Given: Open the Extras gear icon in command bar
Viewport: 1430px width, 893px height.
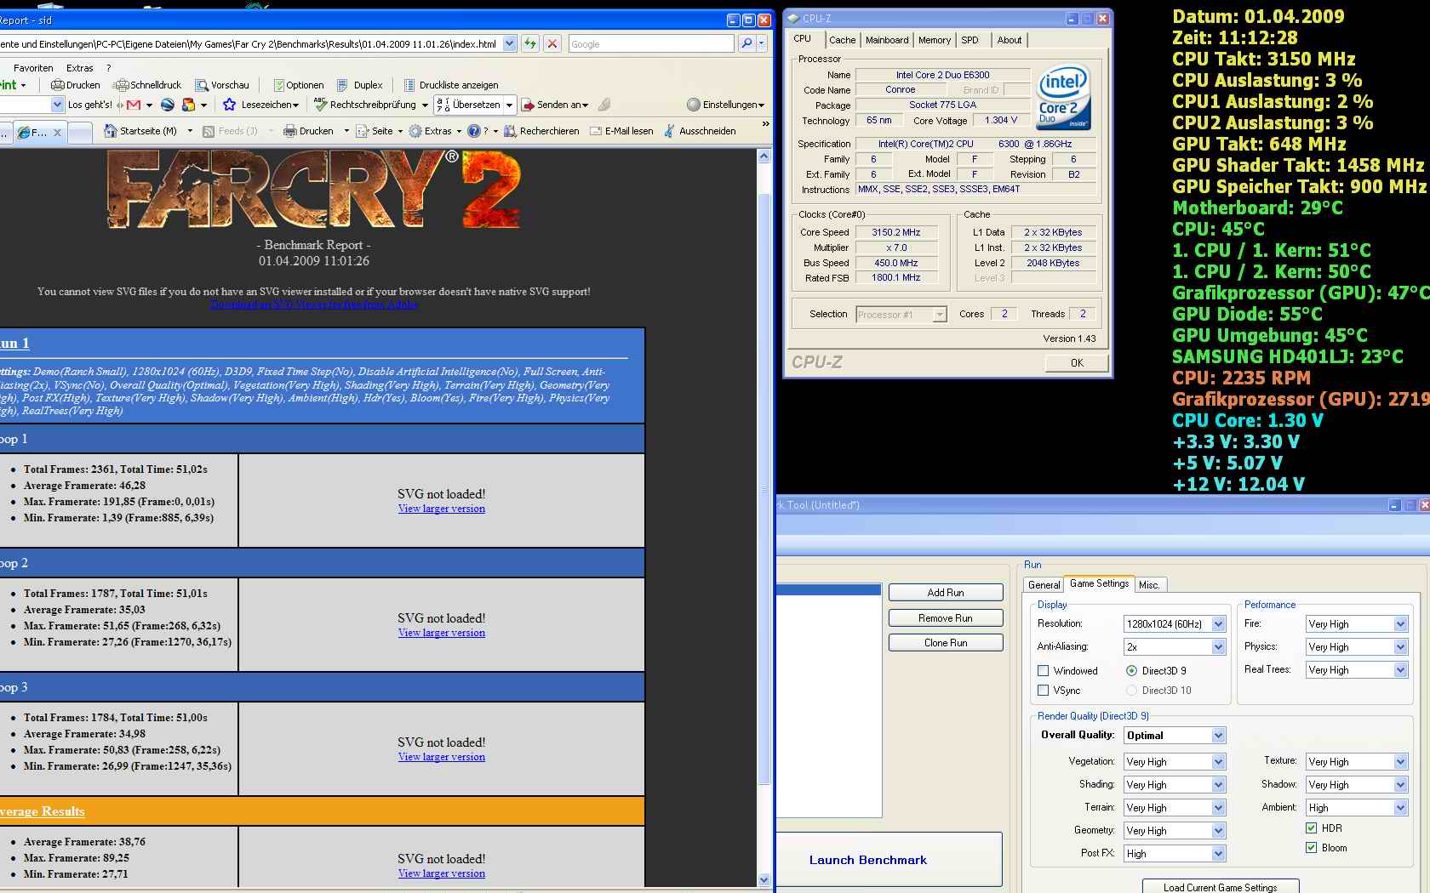Looking at the screenshot, I should pos(415,131).
